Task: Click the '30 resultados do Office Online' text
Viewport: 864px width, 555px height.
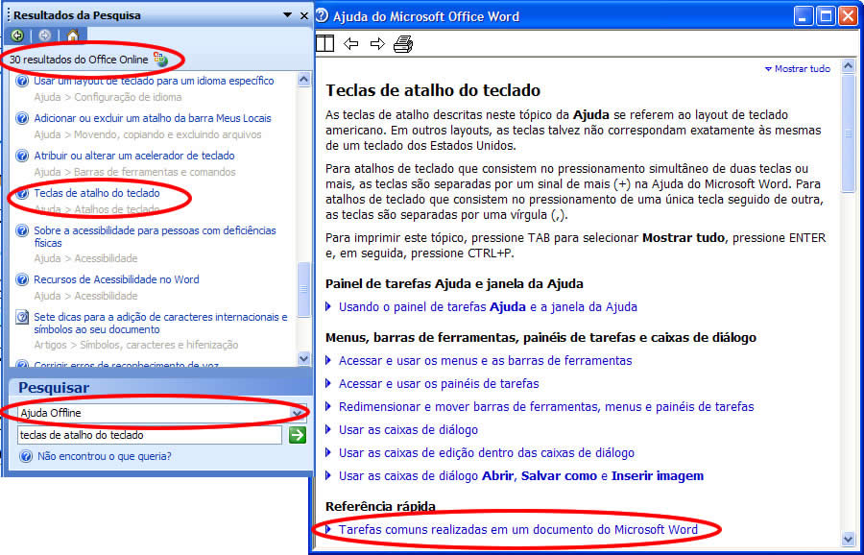Action: [79, 60]
